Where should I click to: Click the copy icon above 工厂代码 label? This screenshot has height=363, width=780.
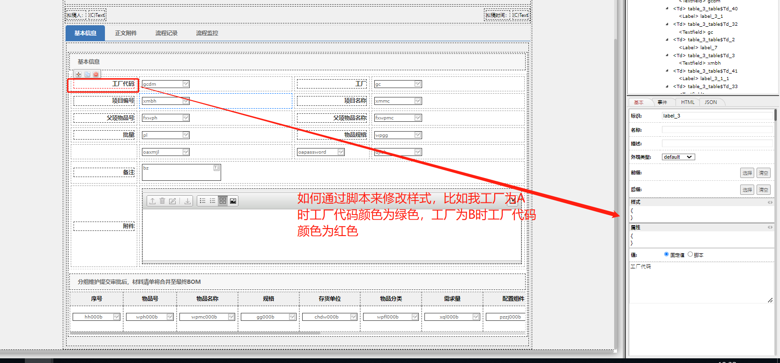[x=87, y=74]
